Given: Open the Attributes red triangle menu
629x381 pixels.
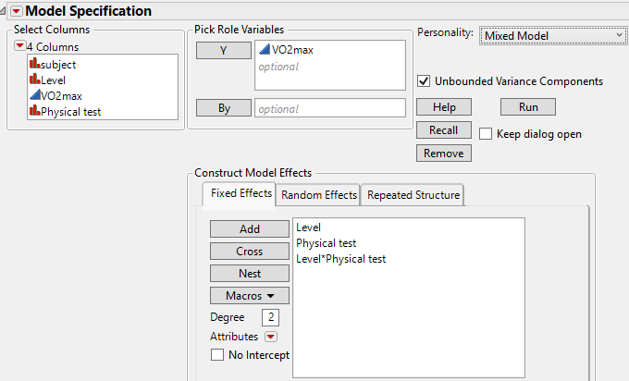Looking at the screenshot, I should [x=270, y=337].
